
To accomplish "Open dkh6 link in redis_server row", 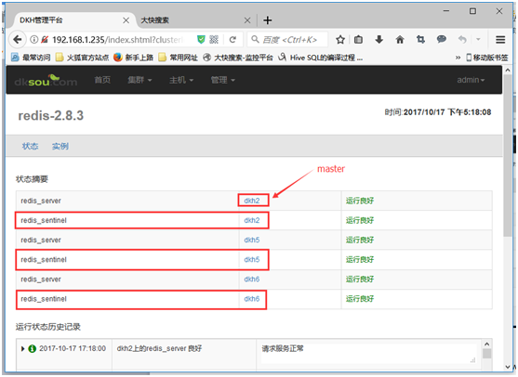I will [x=252, y=279].
